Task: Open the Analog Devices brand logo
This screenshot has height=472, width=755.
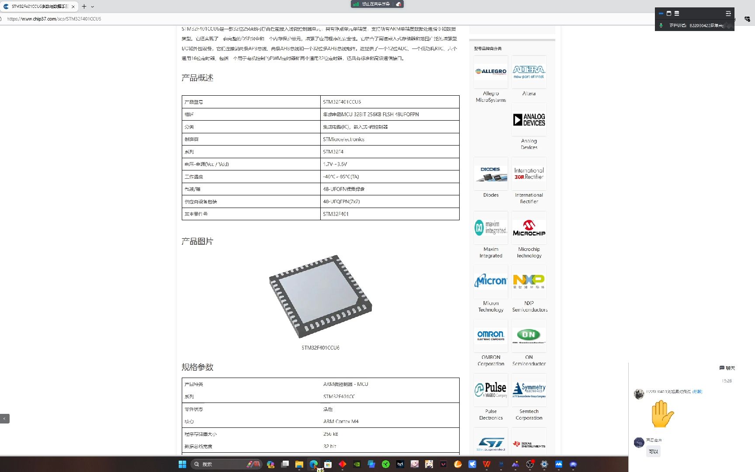Action: tap(529, 120)
